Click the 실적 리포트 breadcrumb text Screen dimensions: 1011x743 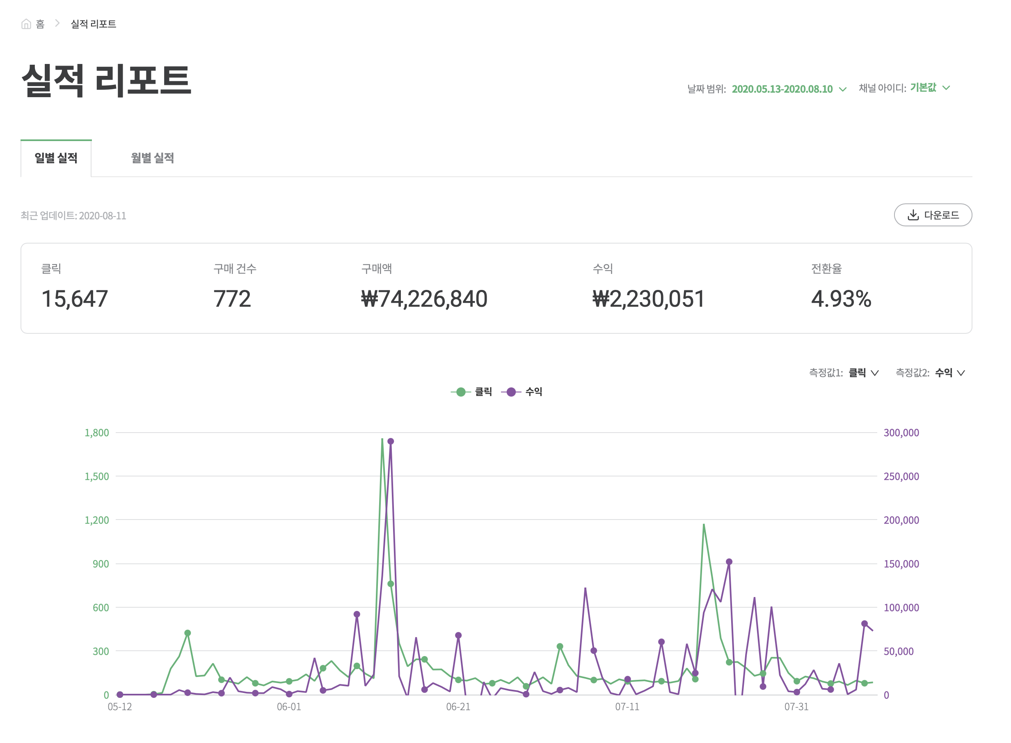[x=93, y=24]
